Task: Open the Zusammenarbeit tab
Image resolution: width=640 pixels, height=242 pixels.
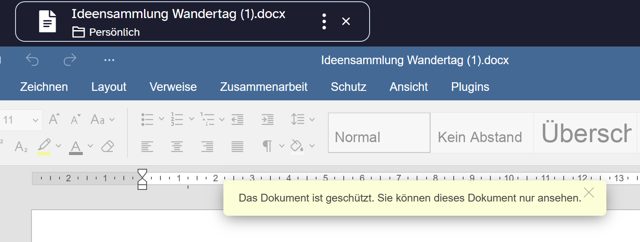Action: (x=264, y=87)
